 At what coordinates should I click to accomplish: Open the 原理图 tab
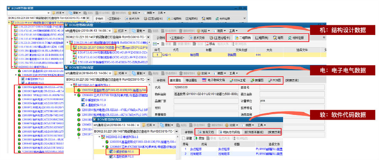point(257,80)
